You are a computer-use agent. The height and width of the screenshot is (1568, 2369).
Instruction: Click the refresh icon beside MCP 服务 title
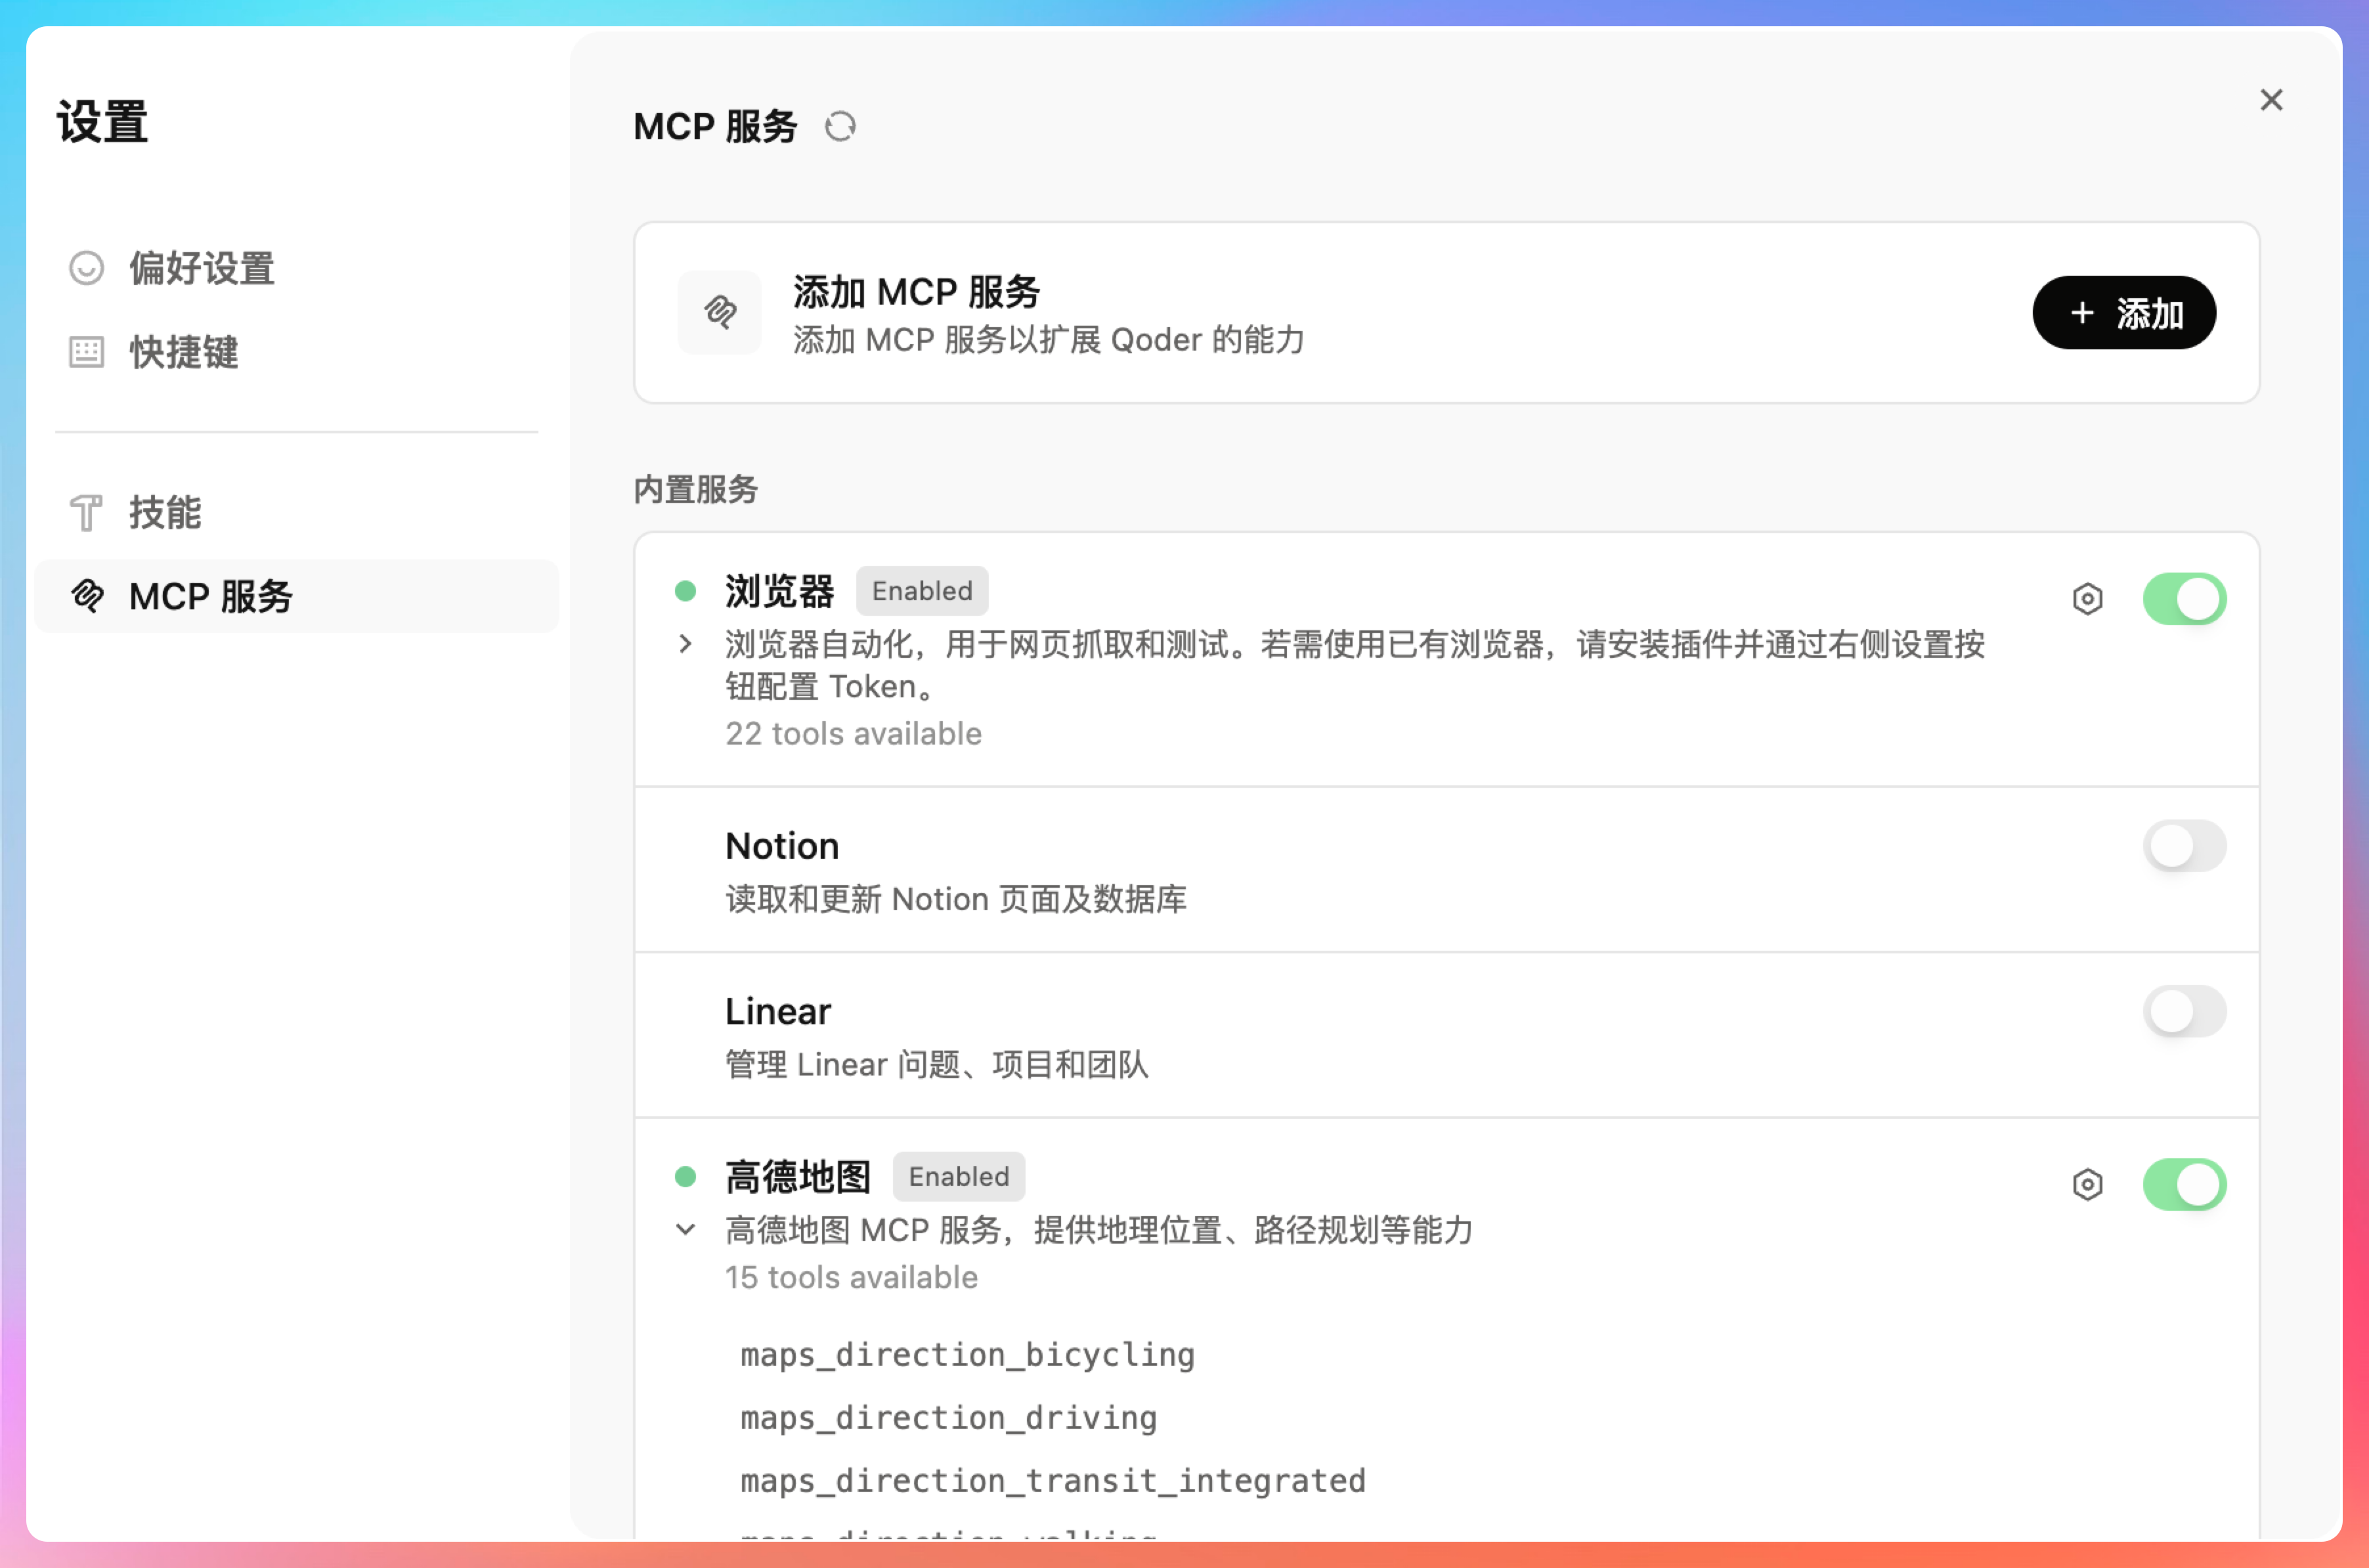[x=840, y=127]
